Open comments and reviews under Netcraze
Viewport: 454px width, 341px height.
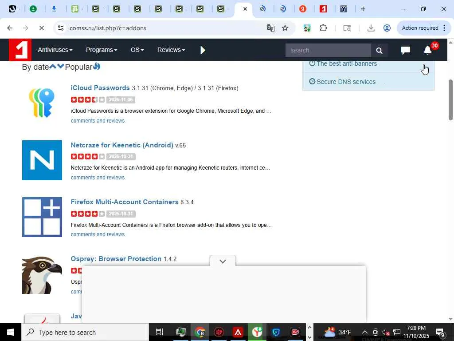tap(98, 178)
